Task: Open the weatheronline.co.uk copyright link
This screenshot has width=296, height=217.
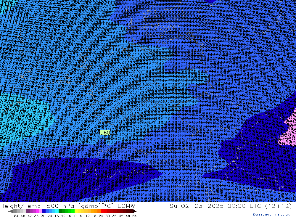Action: [271, 214]
